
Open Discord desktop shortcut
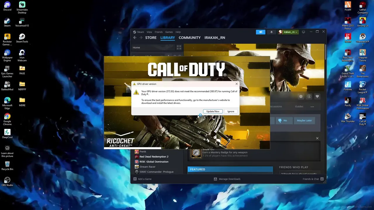click(7, 6)
